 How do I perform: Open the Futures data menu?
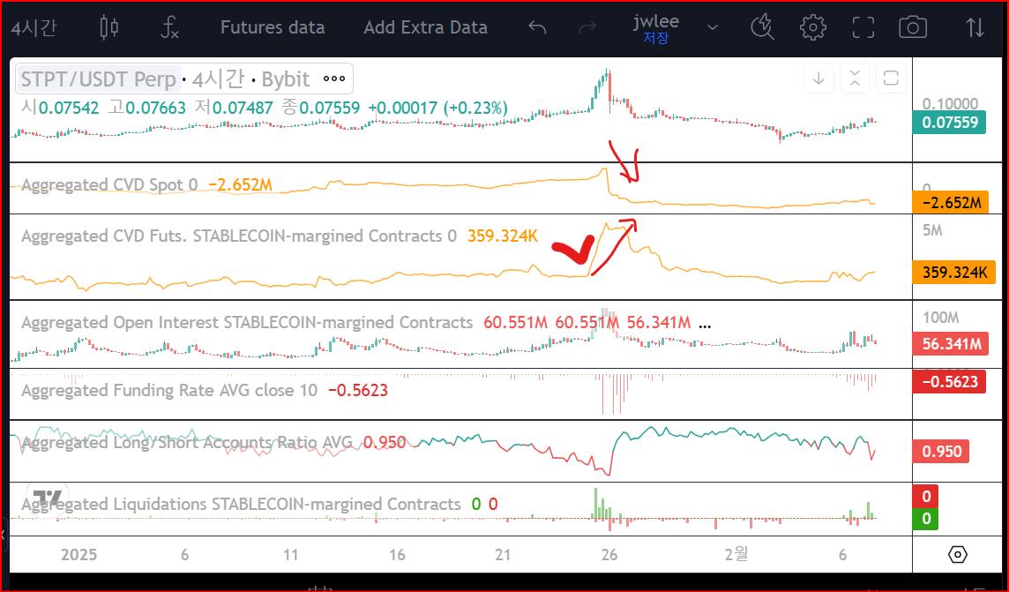[x=273, y=27]
